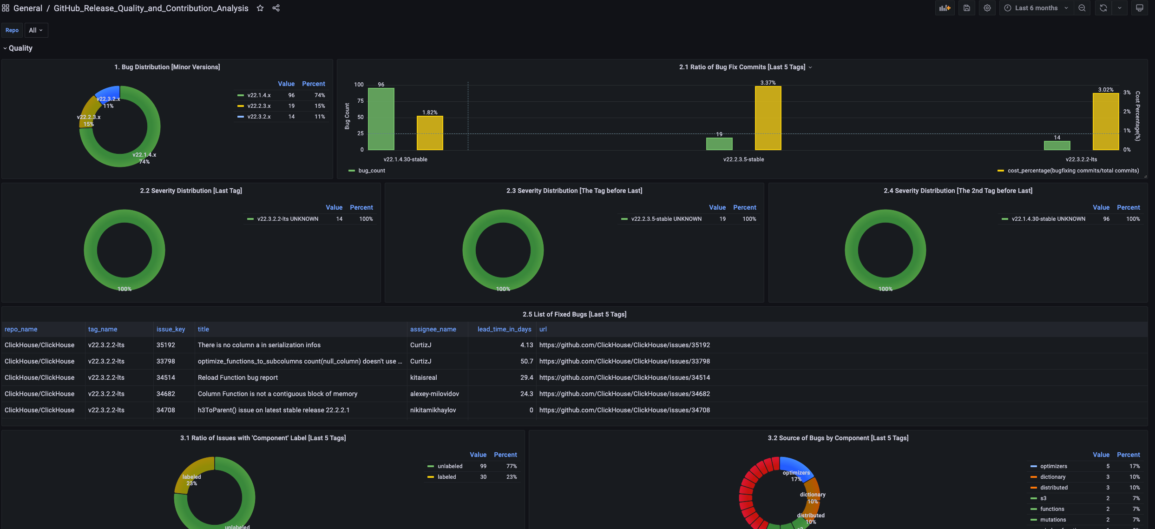
Task: Toggle the unlabeled series in the legend
Action: (x=449, y=466)
